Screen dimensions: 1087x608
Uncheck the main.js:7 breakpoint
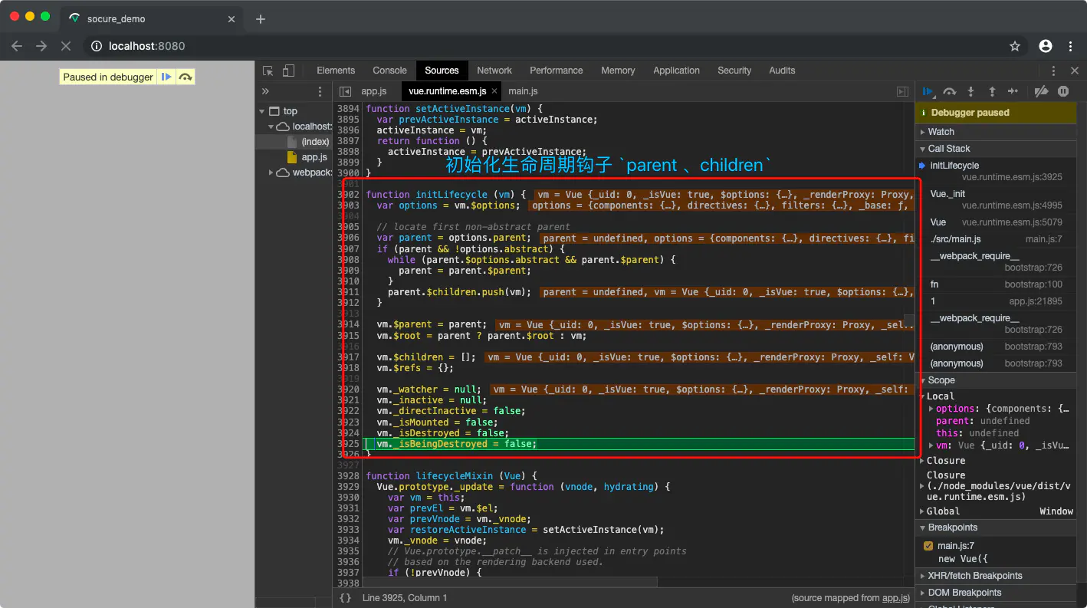pos(928,546)
